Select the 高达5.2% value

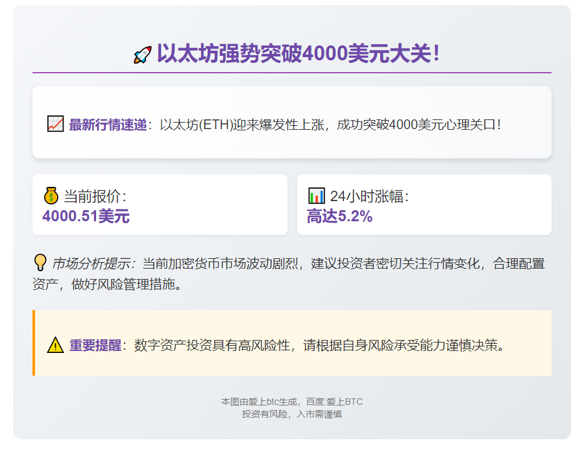pyautogui.click(x=339, y=216)
